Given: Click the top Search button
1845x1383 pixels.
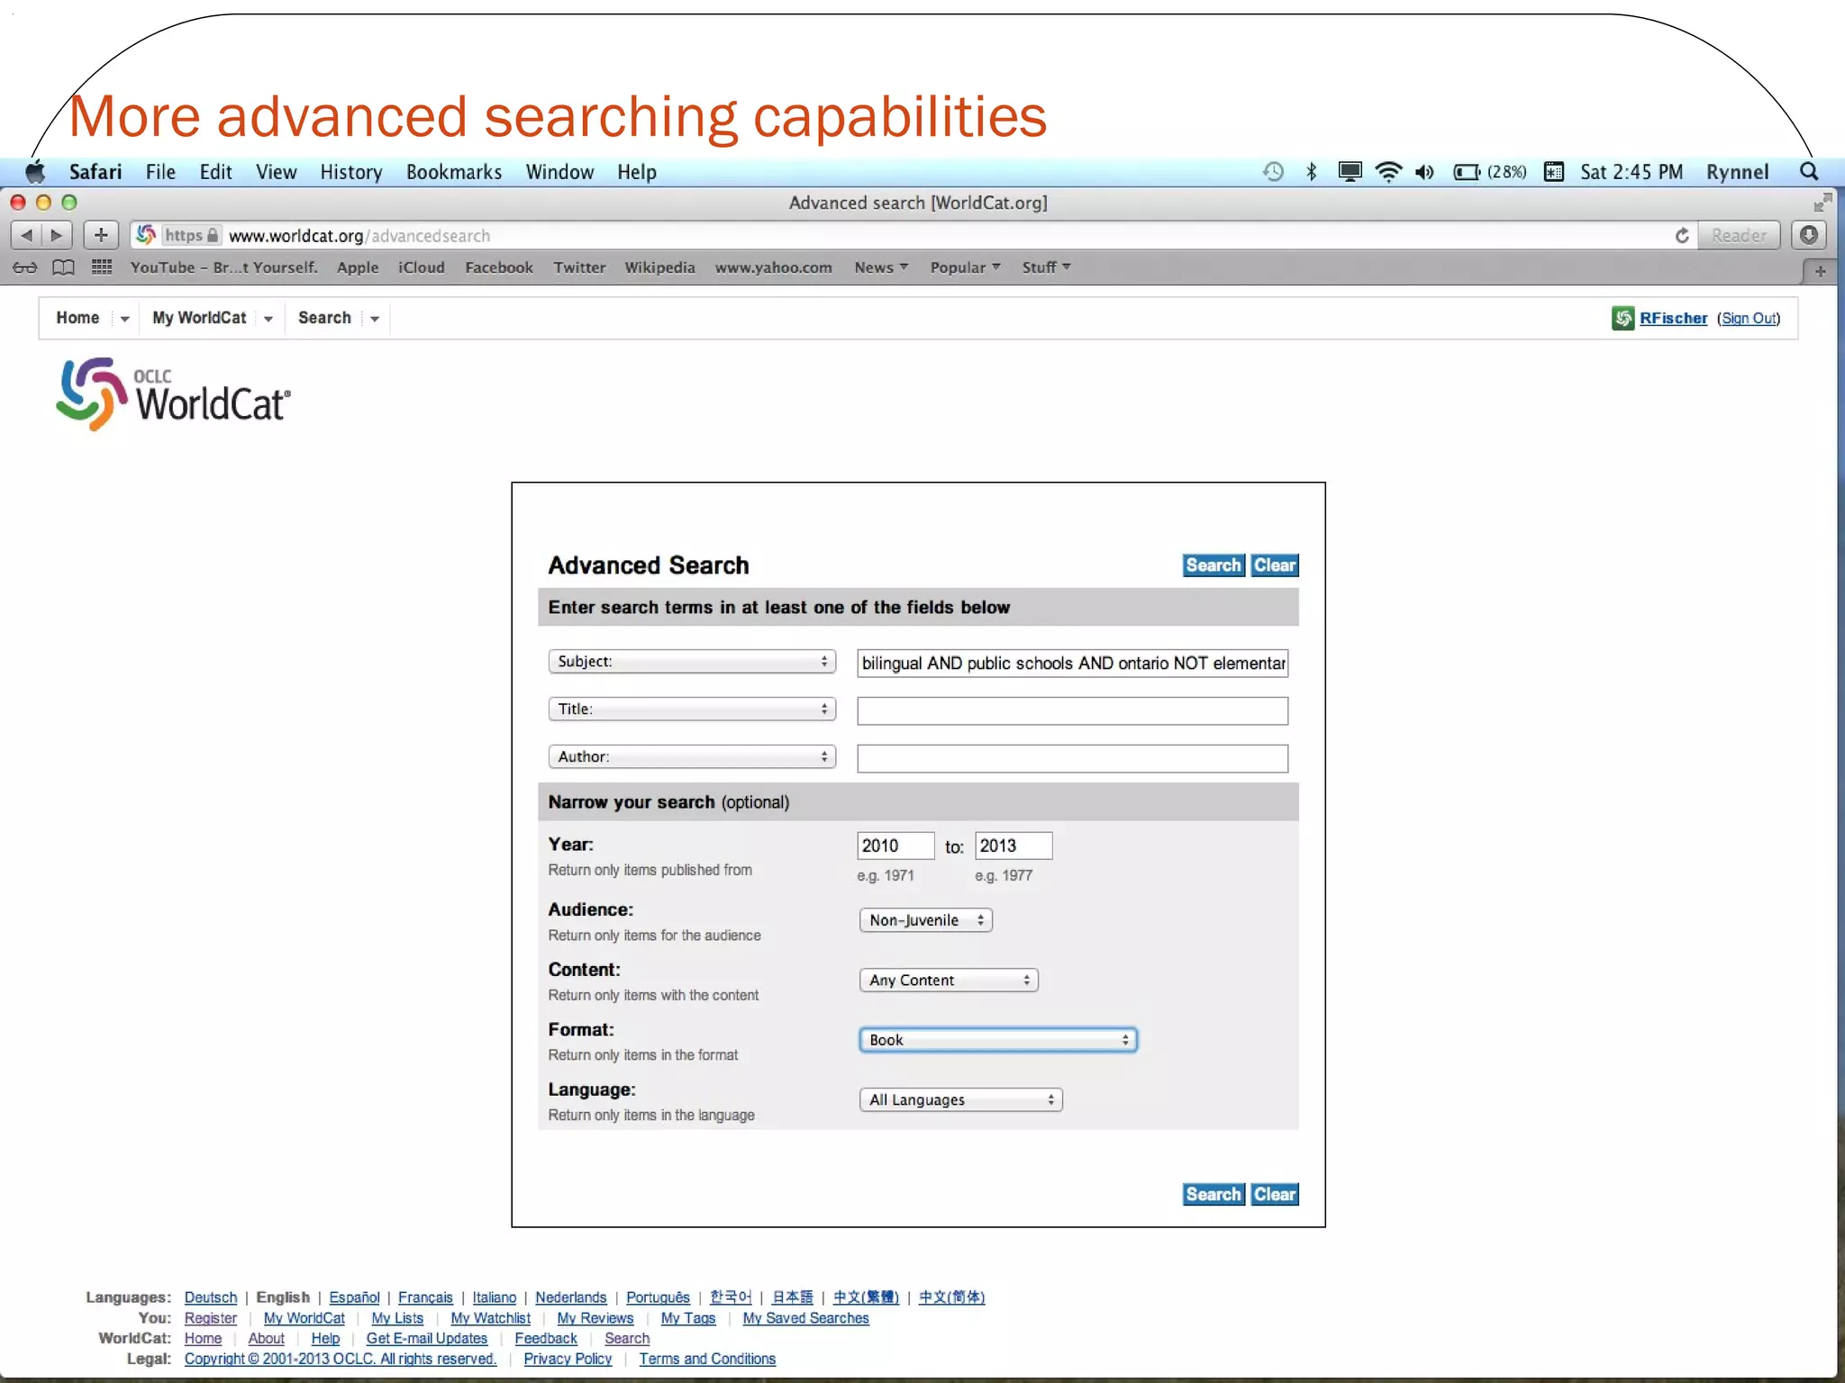Looking at the screenshot, I should click(x=1213, y=565).
